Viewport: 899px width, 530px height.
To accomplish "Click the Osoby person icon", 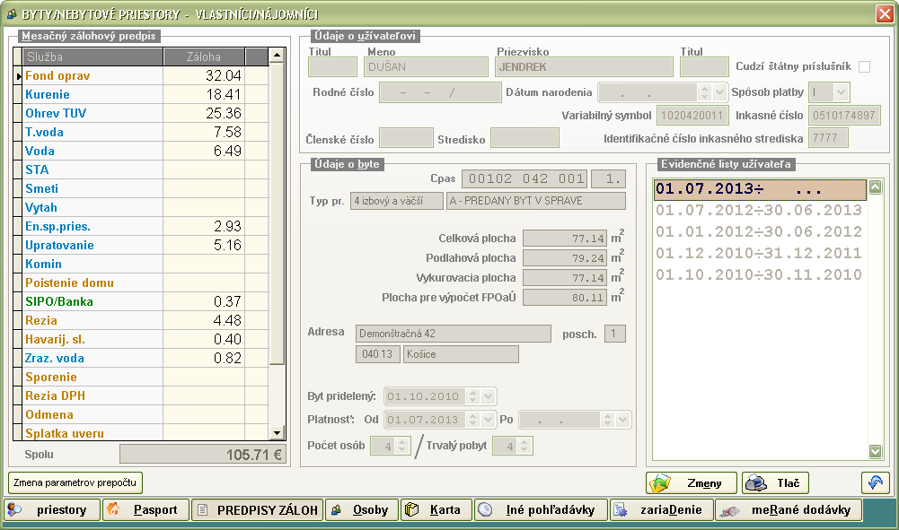I will click(337, 509).
